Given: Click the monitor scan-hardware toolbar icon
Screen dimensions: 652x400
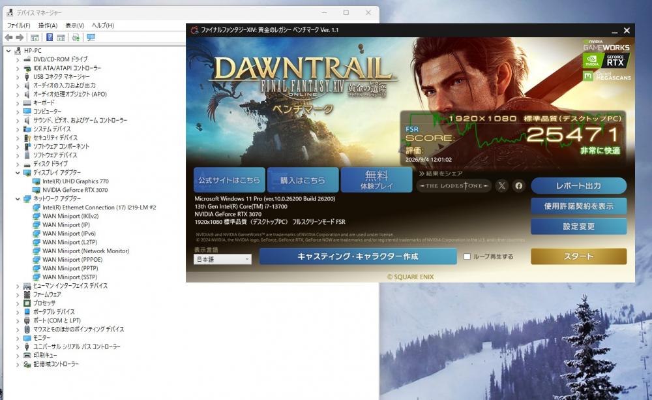Looking at the screenshot, I should (91, 37).
